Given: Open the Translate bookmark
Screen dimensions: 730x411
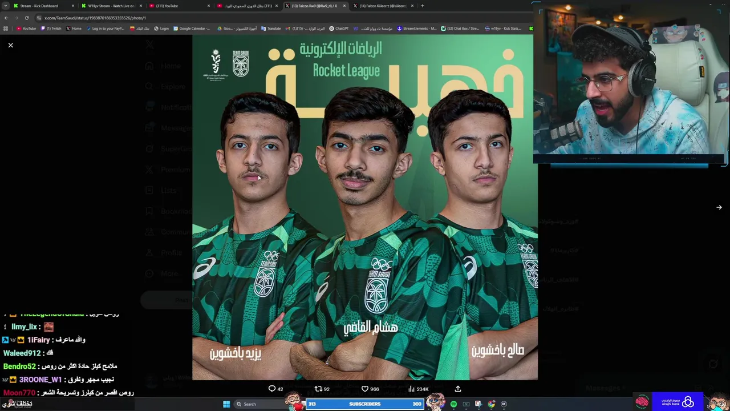Looking at the screenshot, I should coord(271,29).
